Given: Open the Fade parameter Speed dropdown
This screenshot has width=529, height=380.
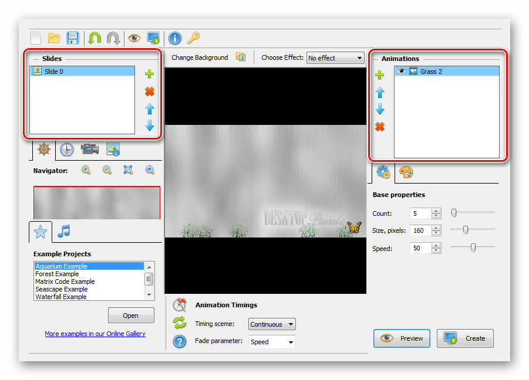Looking at the screenshot, I should (x=272, y=342).
